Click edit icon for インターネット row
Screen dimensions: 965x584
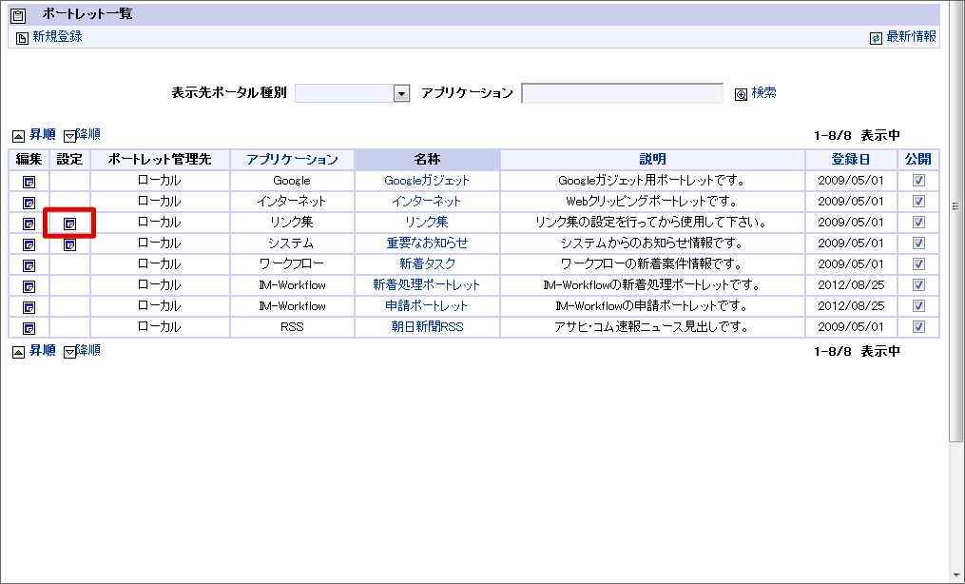(29, 204)
